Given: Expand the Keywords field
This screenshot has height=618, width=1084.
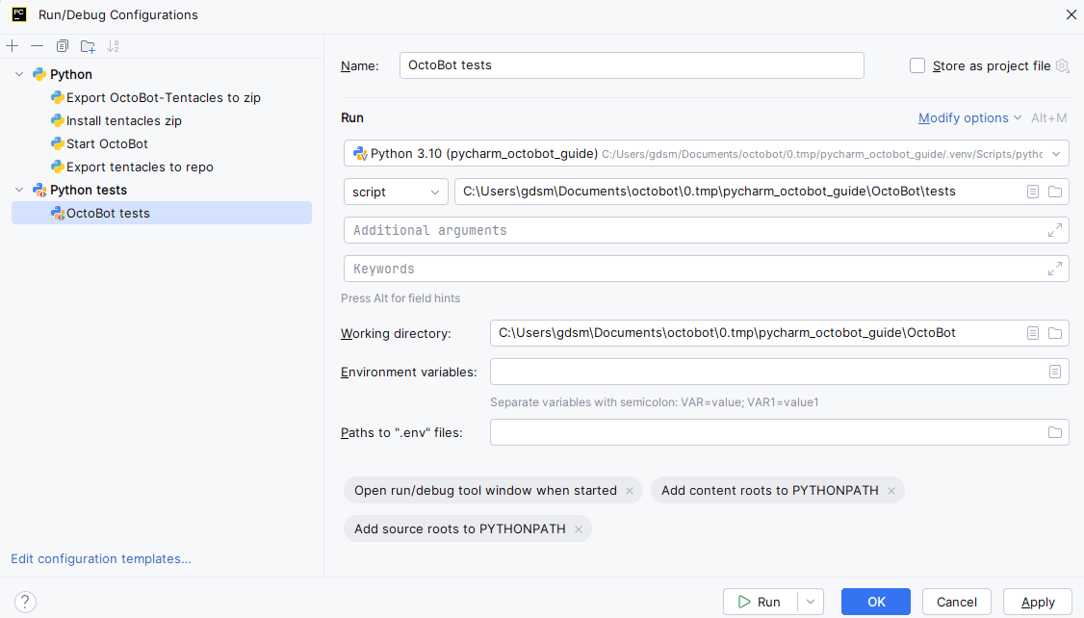Looking at the screenshot, I should [x=1055, y=269].
